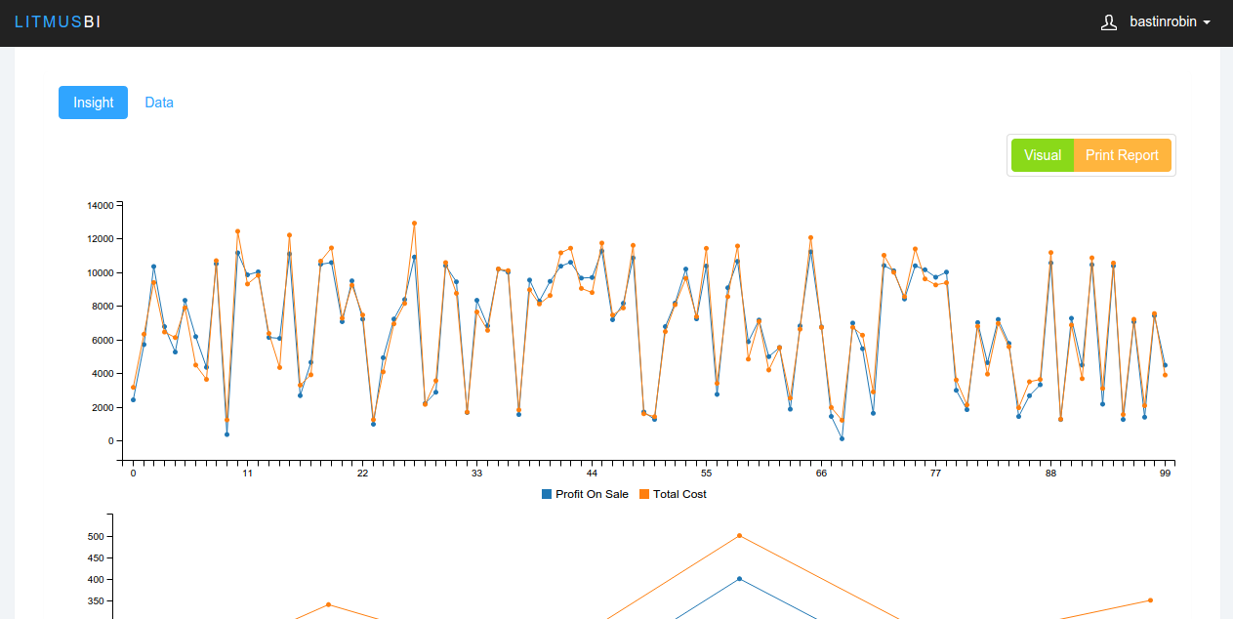The image size is (1233, 619).
Task: Click the 500 label on lower chart
Action: point(96,537)
